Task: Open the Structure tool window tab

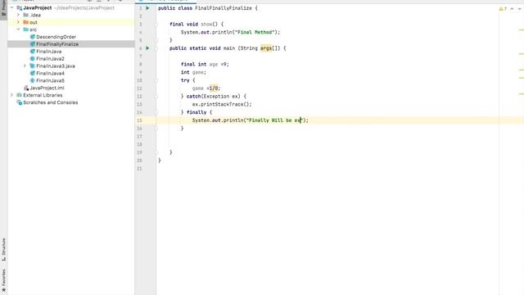Action: [3, 249]
